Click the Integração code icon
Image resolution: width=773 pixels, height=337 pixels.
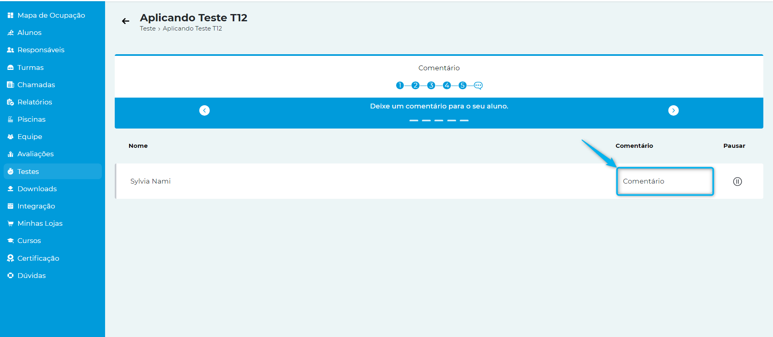pos(10,206)
